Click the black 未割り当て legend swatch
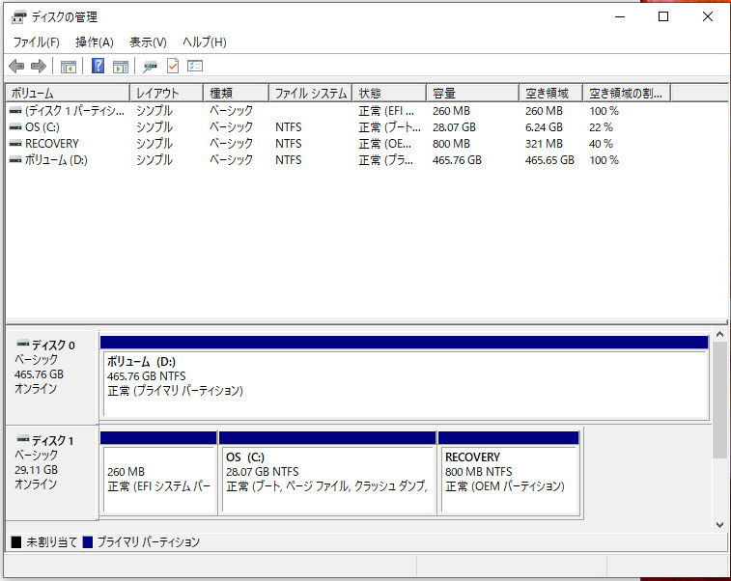 16,541
